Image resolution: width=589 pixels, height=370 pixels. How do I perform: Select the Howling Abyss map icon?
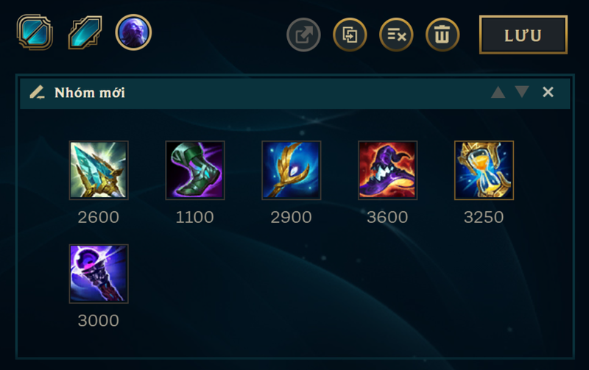(85, 32)
